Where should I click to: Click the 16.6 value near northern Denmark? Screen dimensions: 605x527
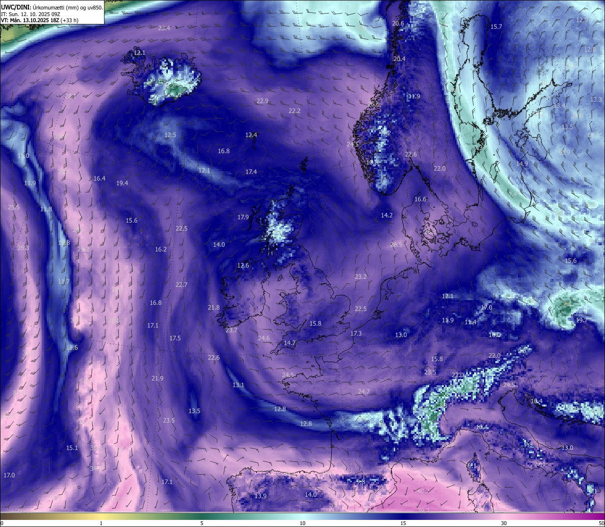coord(420,199)
